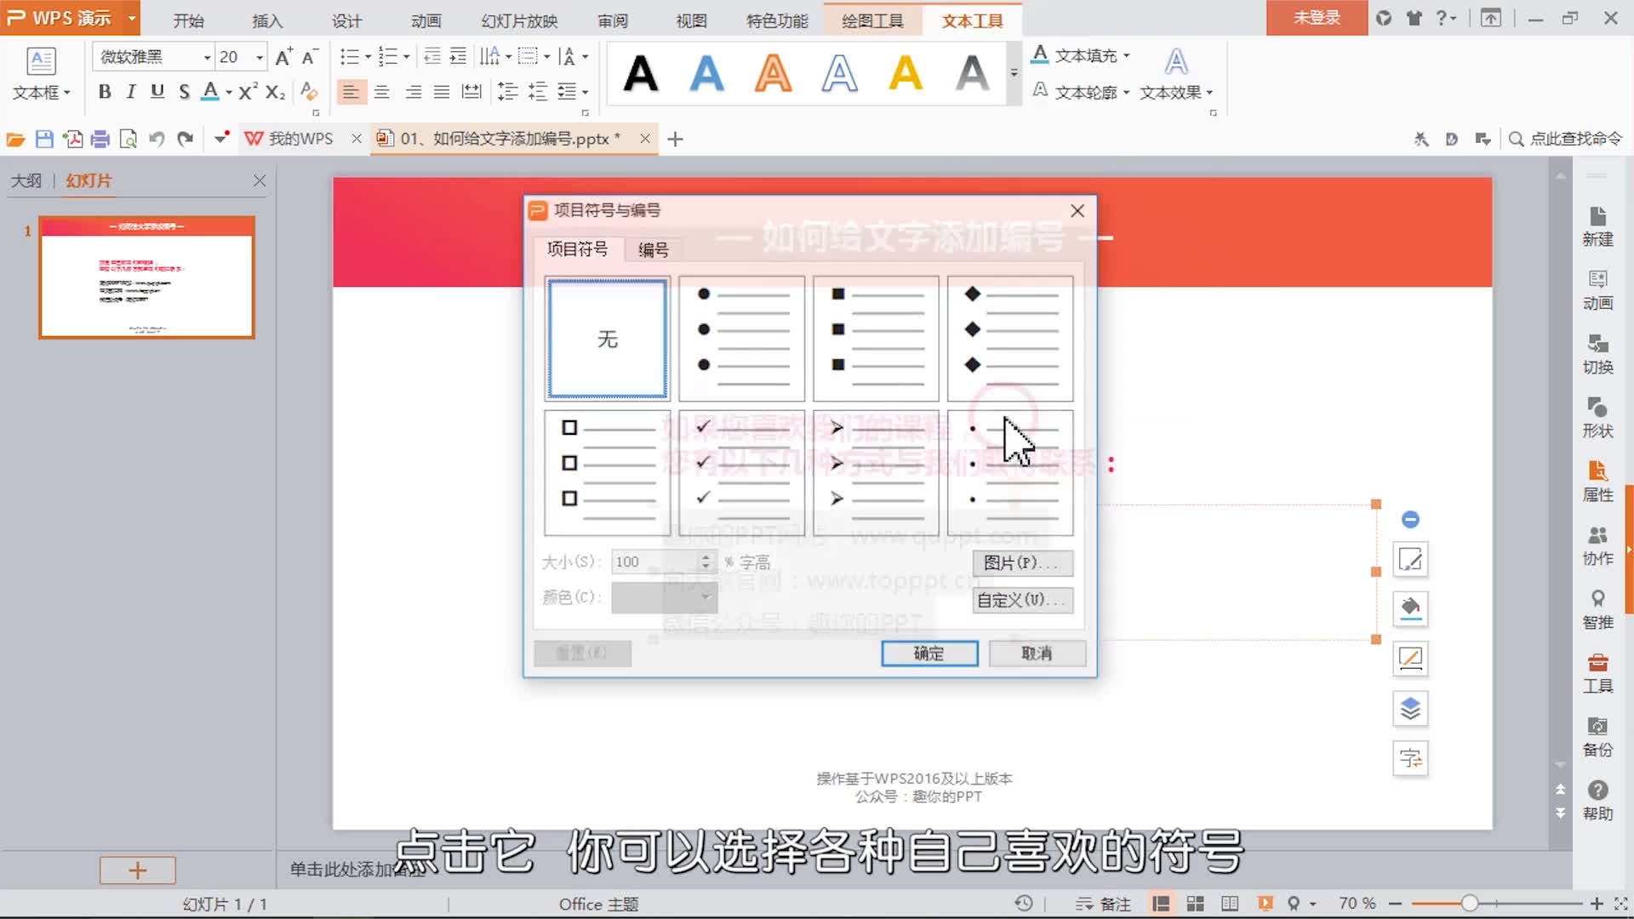Choose the diamond bullet style
Image resolution: width=1634 pixels, height=919 pixels.
[1010, 338]
